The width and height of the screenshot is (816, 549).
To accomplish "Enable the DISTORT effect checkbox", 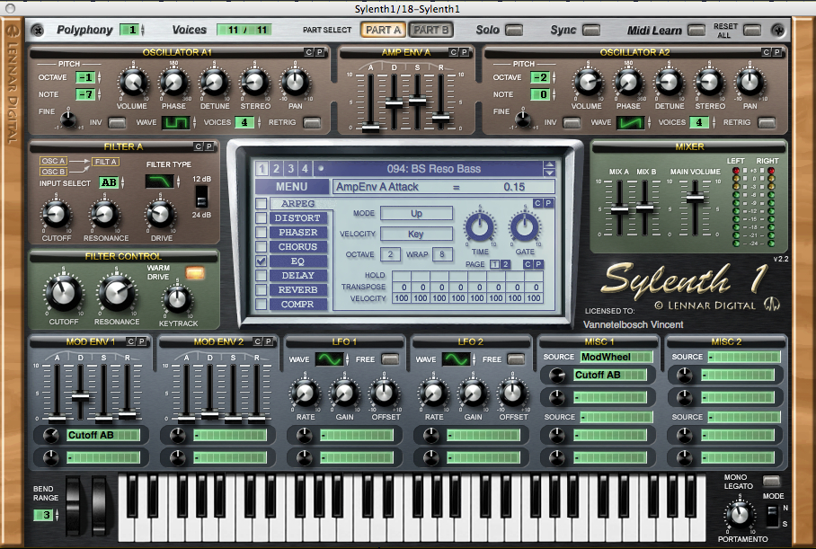I will click(262, 217).
